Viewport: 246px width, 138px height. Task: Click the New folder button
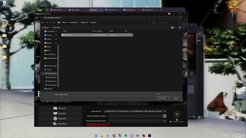(x=57, y=28)
